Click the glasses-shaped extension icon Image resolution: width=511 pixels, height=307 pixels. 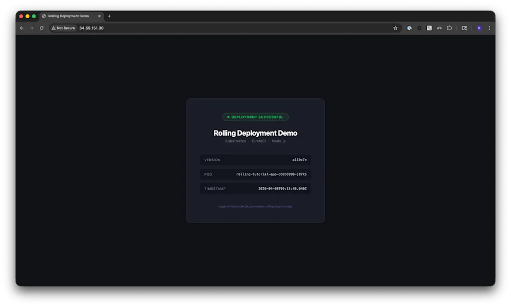(x=439, y=28)
